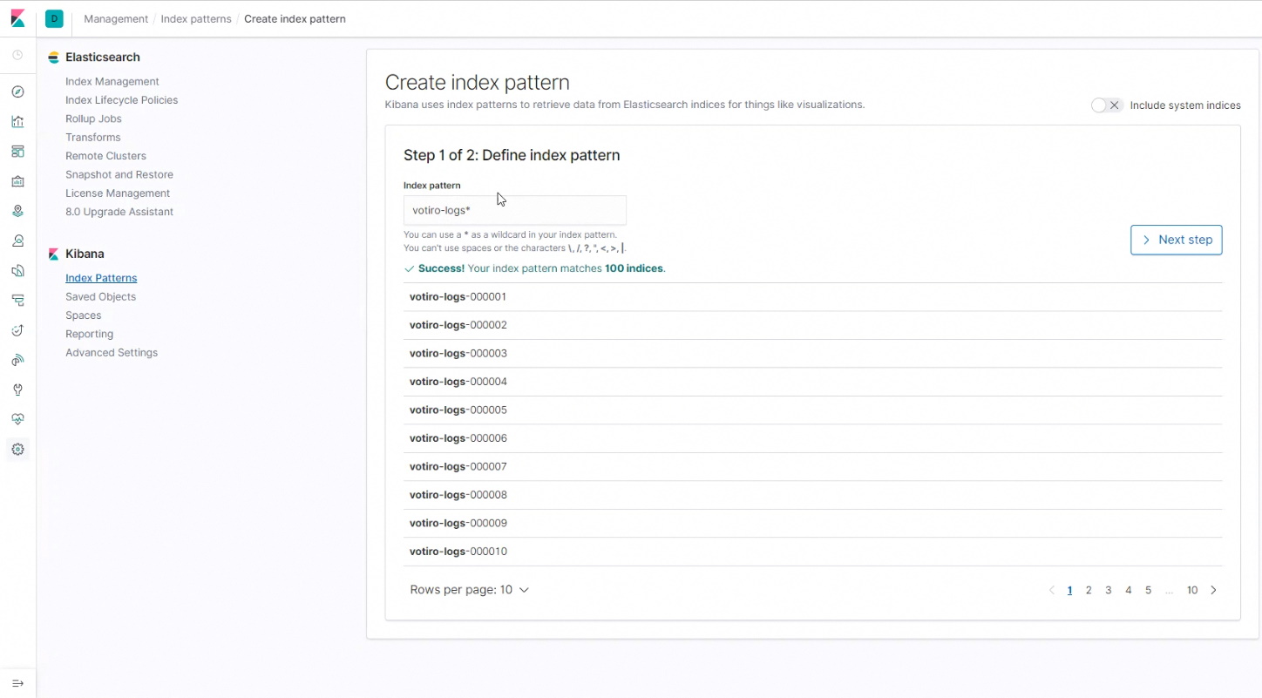Expand the side navigation menu
The height and width of the screenshot is (698, 1262).
(17, 683)
